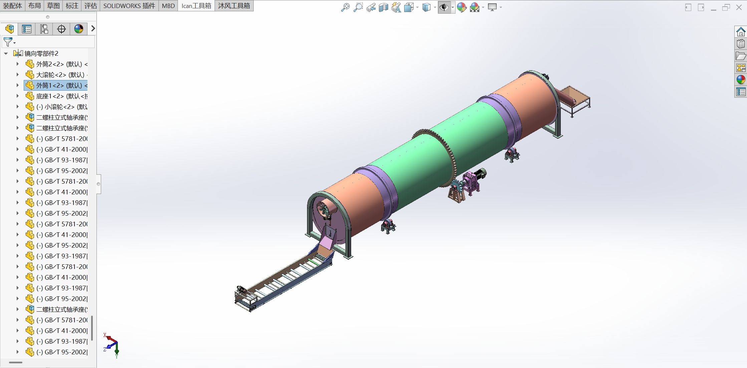
Task: Toggle Hide/Show Items eye button
Action: tap(444, 7)
